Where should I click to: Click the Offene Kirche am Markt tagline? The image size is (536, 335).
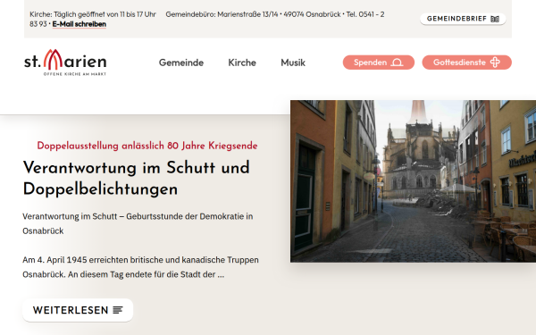click(x=74, y=74)
